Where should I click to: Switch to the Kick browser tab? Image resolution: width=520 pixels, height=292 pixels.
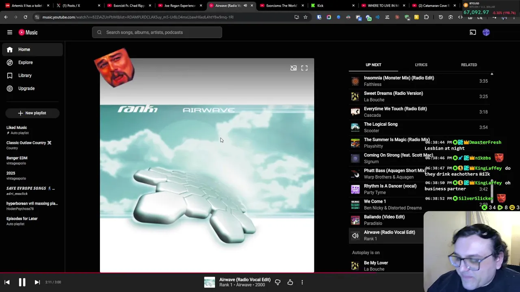coord(333,6)
